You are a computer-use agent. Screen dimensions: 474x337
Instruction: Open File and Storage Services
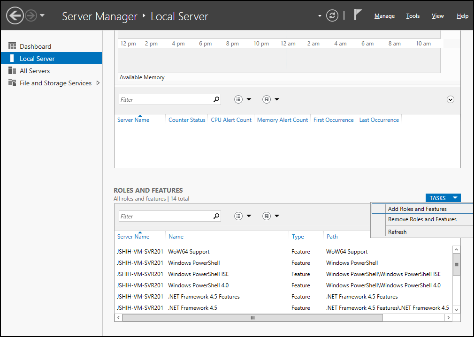[x=52, y=83]
